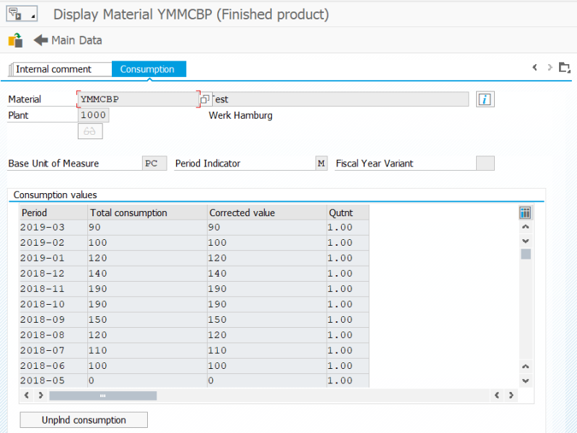
Task: Click corrected value for period 2018-07
Action: click(267, 351)
